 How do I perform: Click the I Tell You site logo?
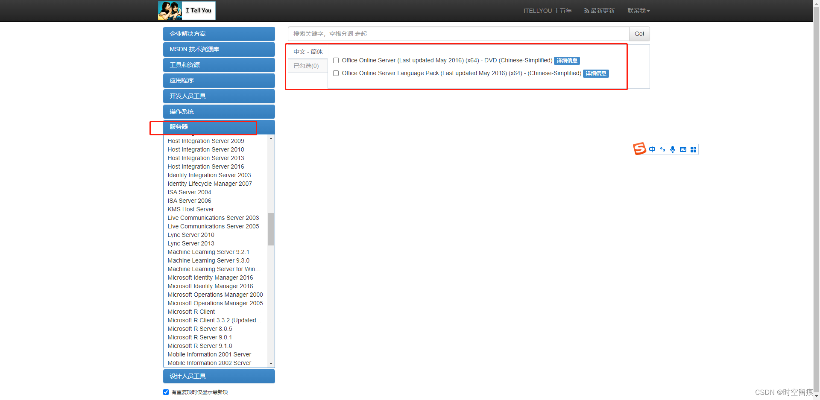point(187,11)
